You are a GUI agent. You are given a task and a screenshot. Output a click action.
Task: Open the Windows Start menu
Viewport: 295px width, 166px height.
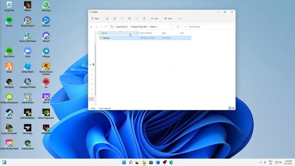click(124, 162)
